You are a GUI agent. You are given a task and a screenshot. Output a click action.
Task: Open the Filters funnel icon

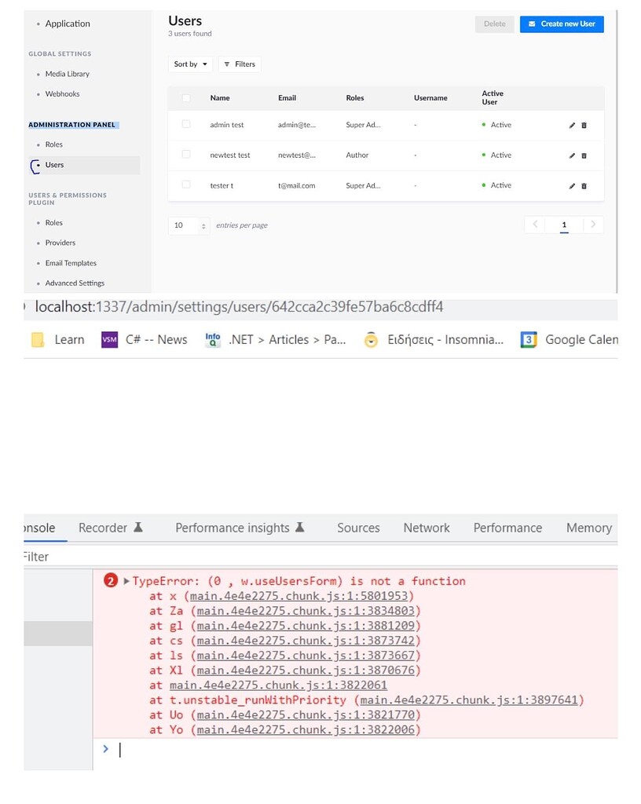coord(227,64)
